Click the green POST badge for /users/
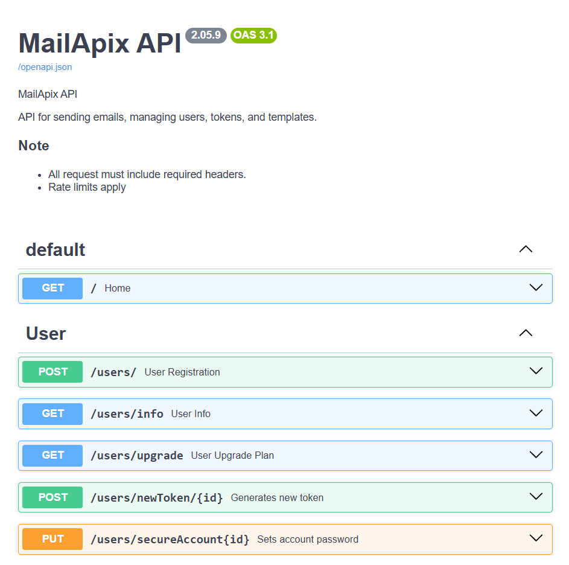The image size is (569, 565). [x=52, y=372]
